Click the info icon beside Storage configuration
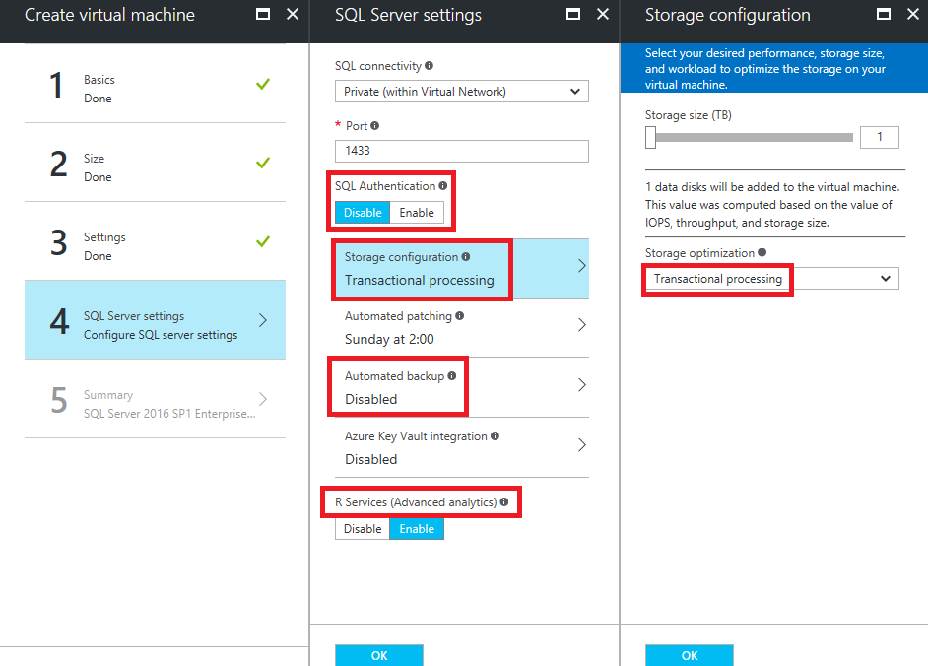 pyautogui.click(x=466, y=257)
